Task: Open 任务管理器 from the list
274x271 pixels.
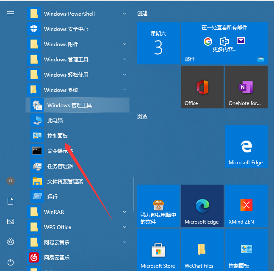Action: pos(60,166)
